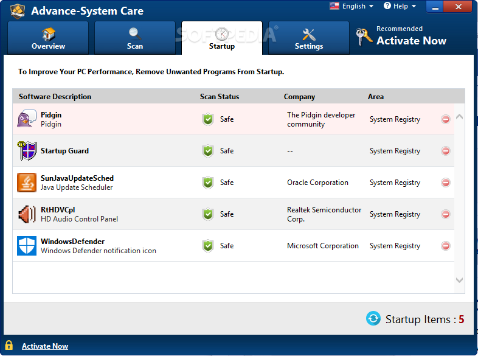This screenshot has height=356, width=478.
Task: Open the Overview tab
Action: click(48, 38)
